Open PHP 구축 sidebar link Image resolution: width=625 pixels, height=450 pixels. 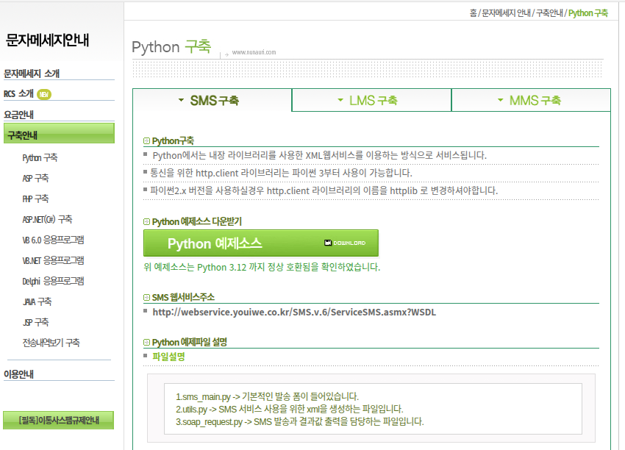(x=35, y=199)
